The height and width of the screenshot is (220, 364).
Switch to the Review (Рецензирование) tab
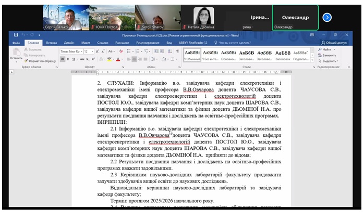click(x=148, y=43)
